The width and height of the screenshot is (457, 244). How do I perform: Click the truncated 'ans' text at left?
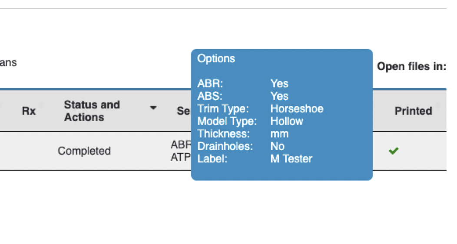click(x=8, y=63)
